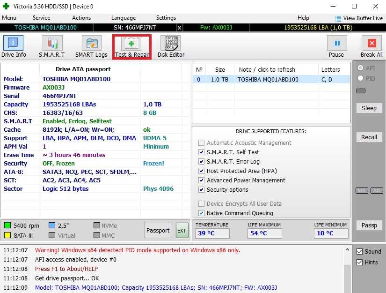Click the UDMA-5 support value

click(x=154, y=138)
